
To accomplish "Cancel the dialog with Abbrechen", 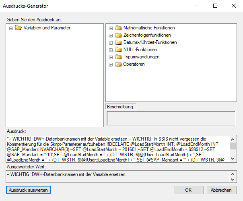I will [x=221, y=190].
